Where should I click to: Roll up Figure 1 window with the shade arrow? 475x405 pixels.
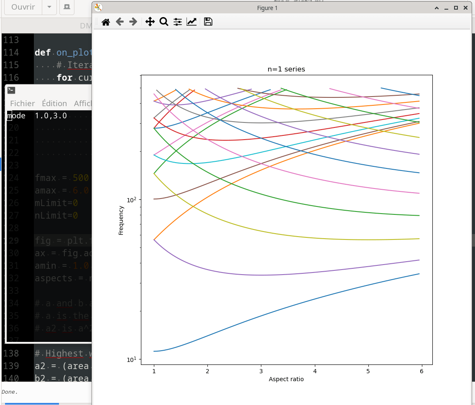437,8
